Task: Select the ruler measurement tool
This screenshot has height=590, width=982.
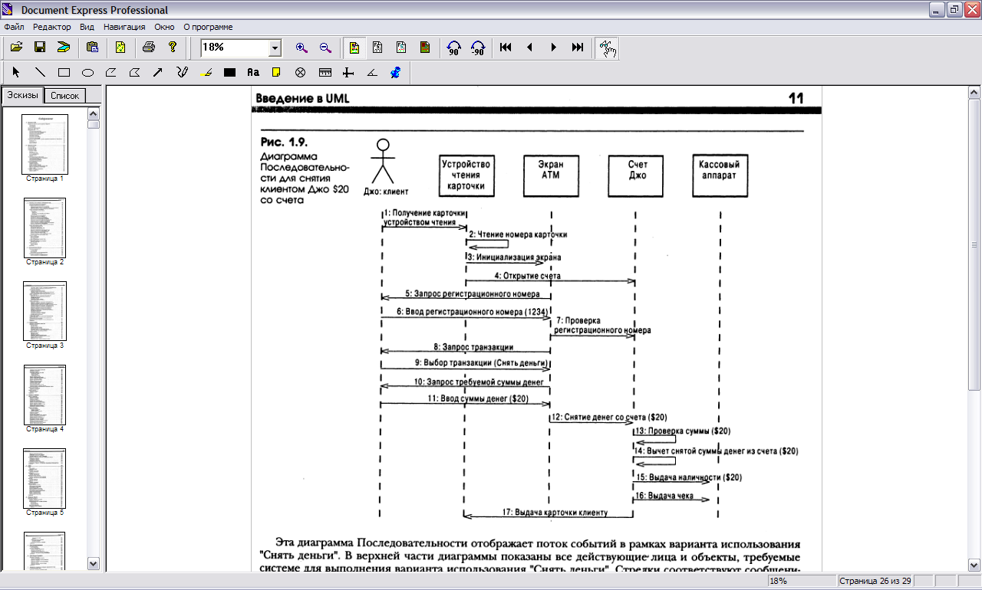Action: [325, 73]
